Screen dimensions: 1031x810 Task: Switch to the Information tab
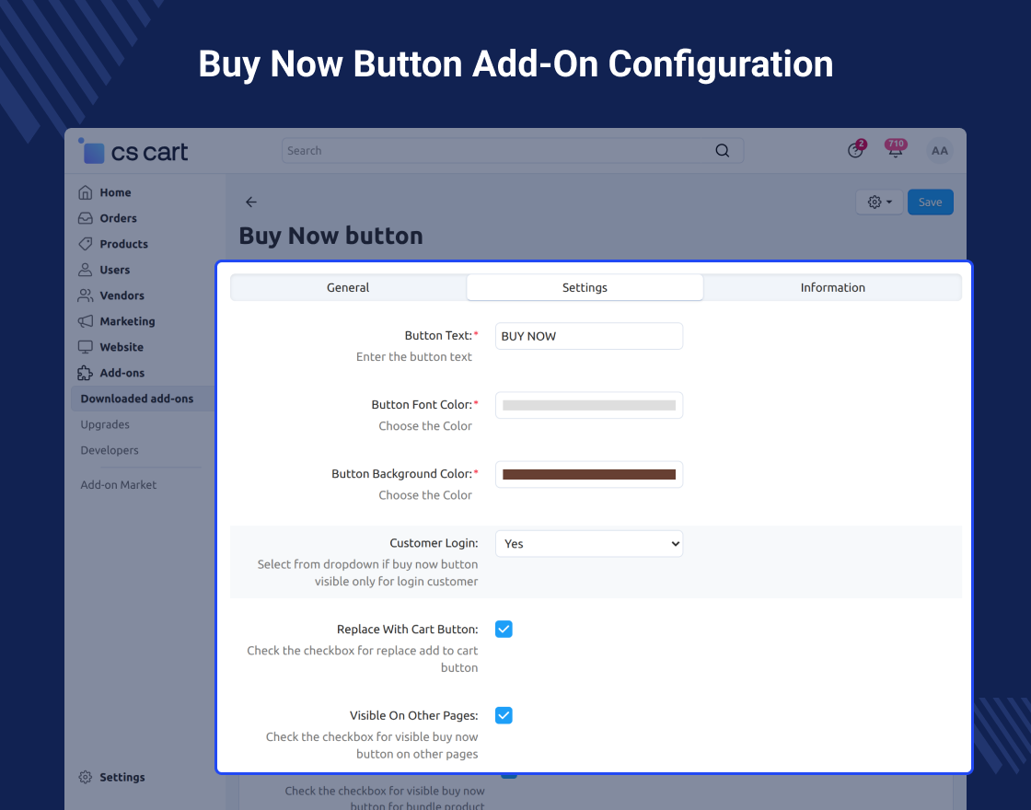pyautogui.click(x=832, y=288)
